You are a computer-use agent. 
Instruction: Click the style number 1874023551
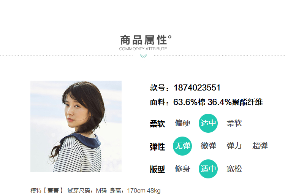[x=197, y=87]
